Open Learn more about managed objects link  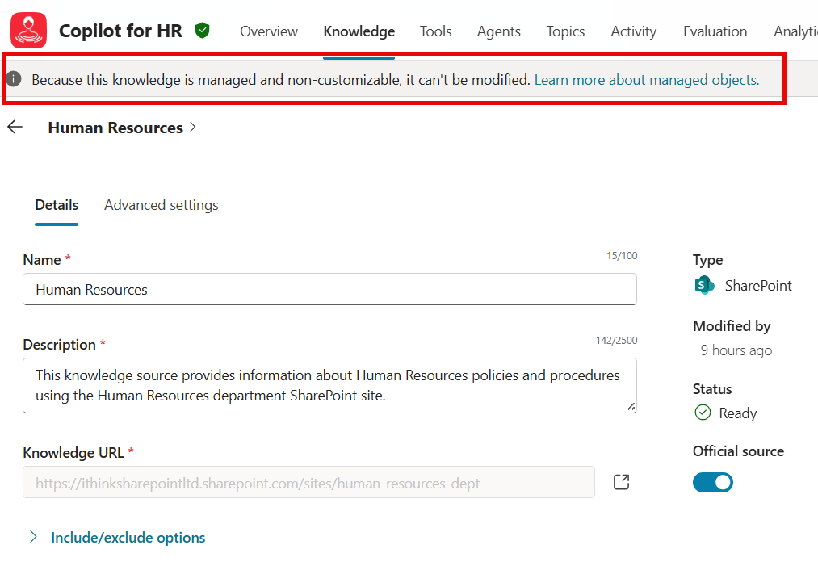(646, 79)
